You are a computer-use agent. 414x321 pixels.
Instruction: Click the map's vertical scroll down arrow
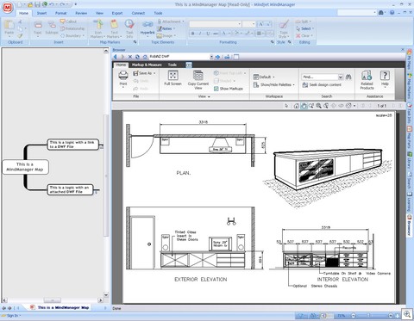(106, 294)
